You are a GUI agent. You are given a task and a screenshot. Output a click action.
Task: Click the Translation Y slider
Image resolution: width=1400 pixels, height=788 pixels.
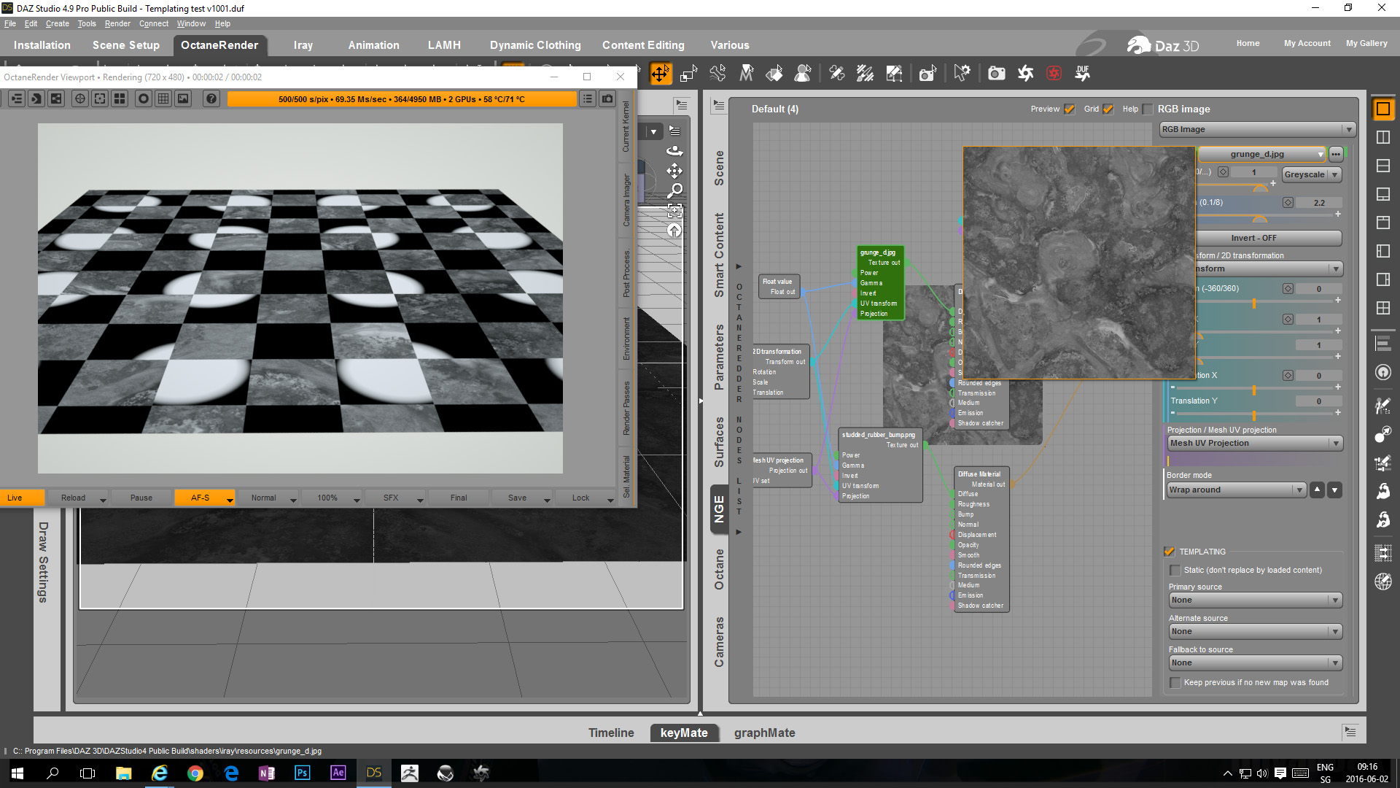point(1253,413)
